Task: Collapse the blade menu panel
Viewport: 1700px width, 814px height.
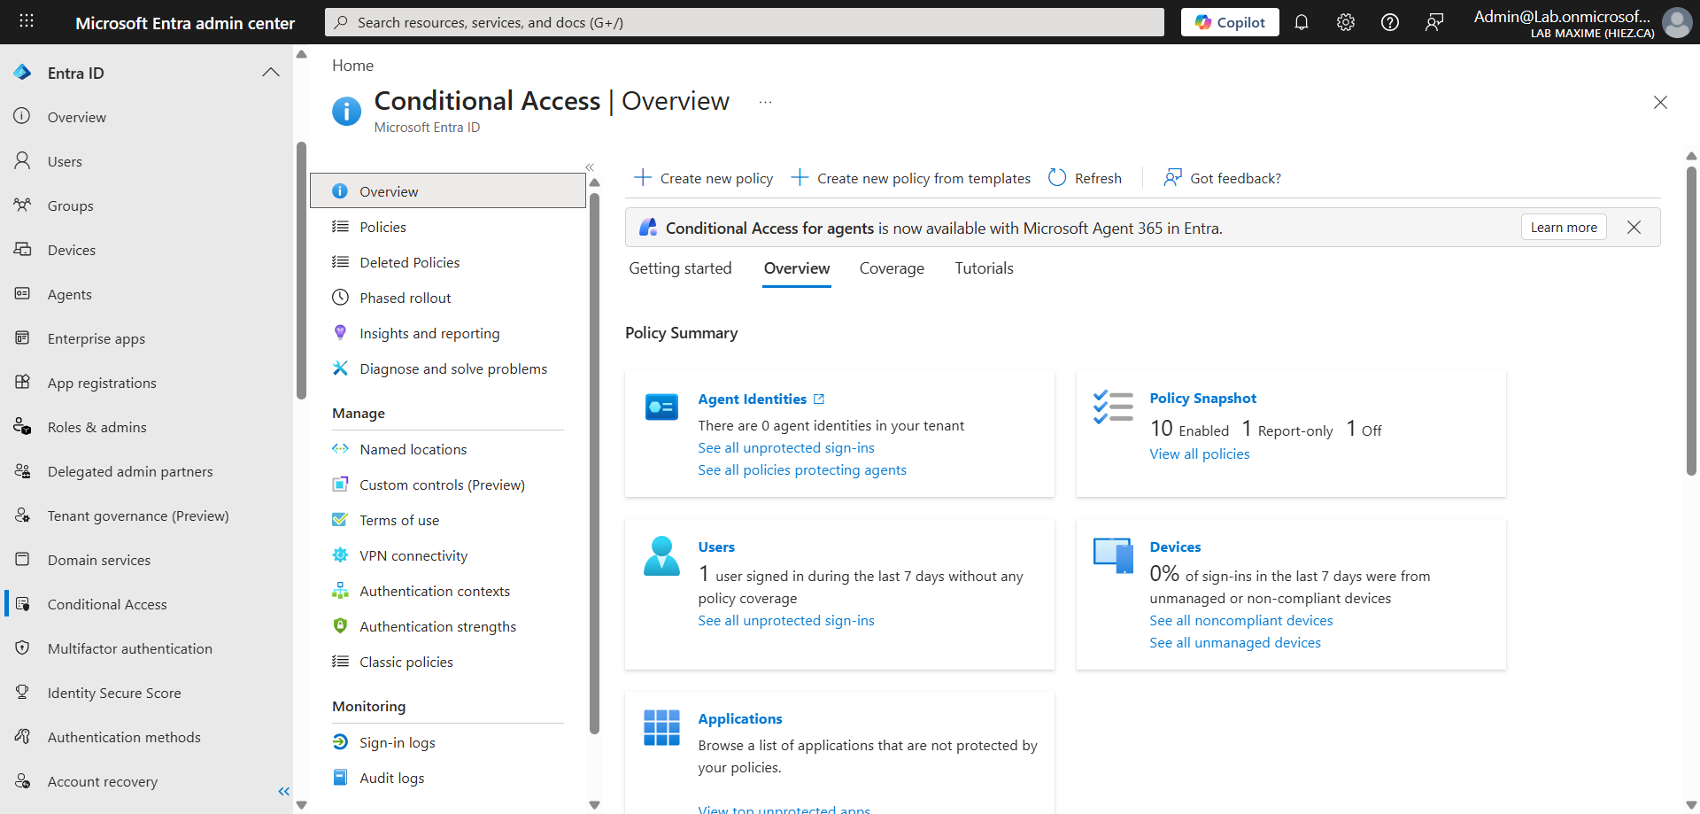Action: coord(590,167)
